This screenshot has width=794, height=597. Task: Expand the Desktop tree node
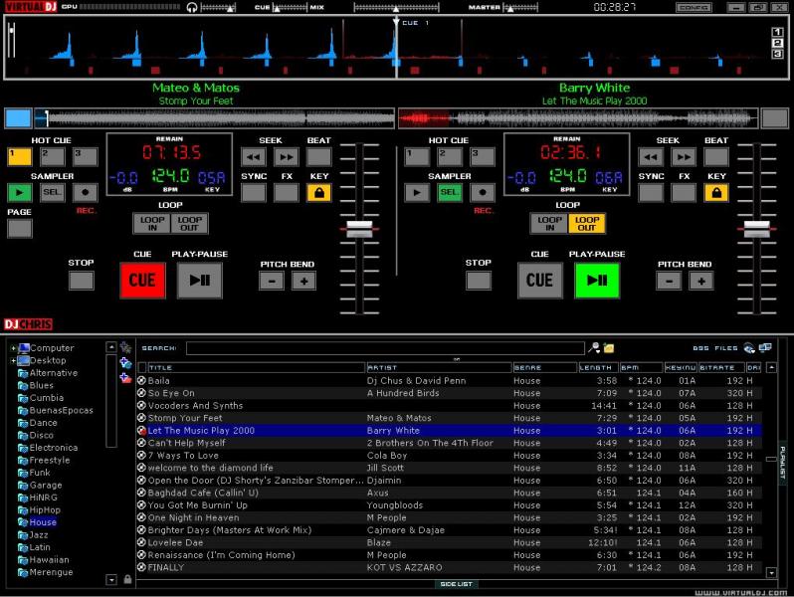point(13,360)
